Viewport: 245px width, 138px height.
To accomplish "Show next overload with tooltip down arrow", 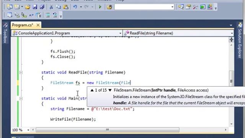I will coord(110,90).
